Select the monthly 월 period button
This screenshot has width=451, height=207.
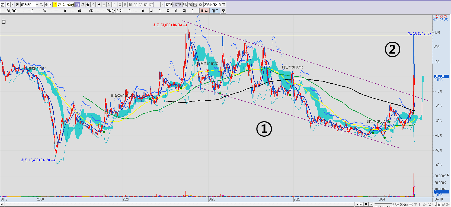[88, 5]
